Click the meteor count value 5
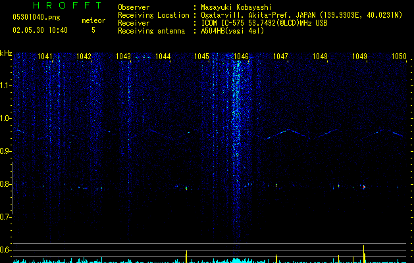 pyautogui.click(x=93, y=30)
